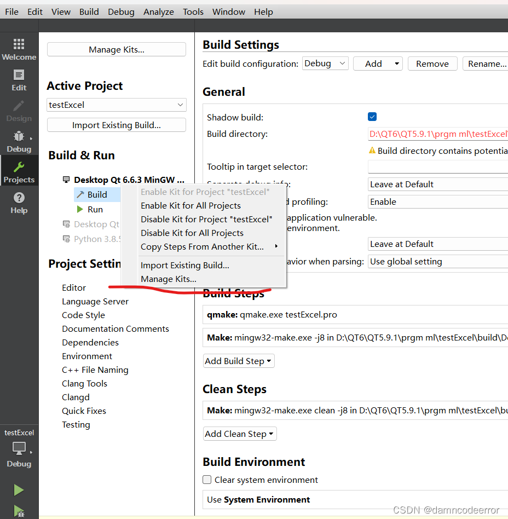The width and height of the screenshot is (508, 519).
Task: Open the Window menu
Action: click(x=229, y=12)
